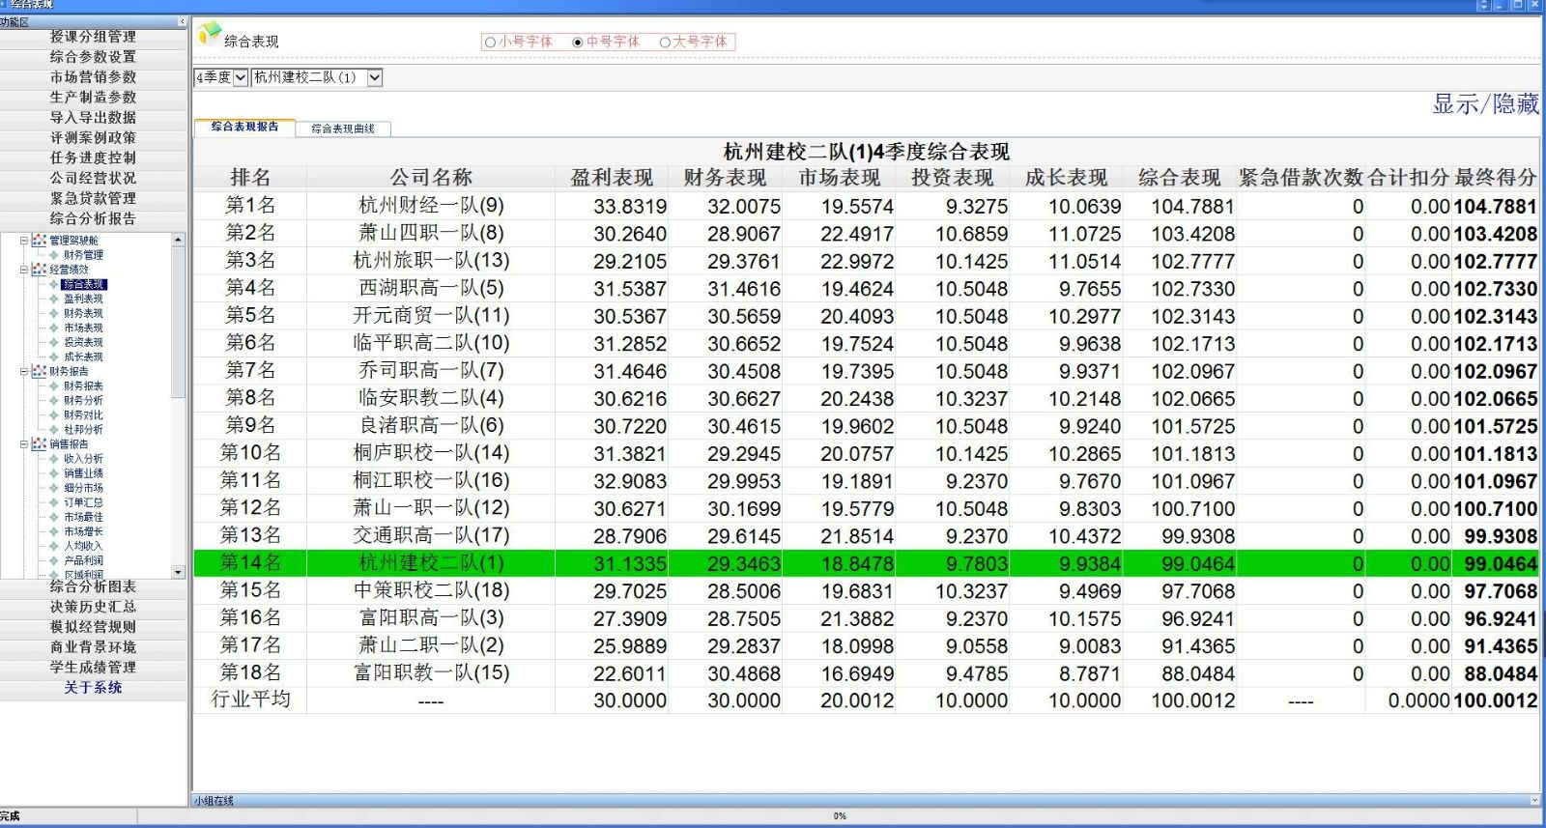Open the 关于系统 link
This screenshot has height=828, width=1546.
[93, 688]
